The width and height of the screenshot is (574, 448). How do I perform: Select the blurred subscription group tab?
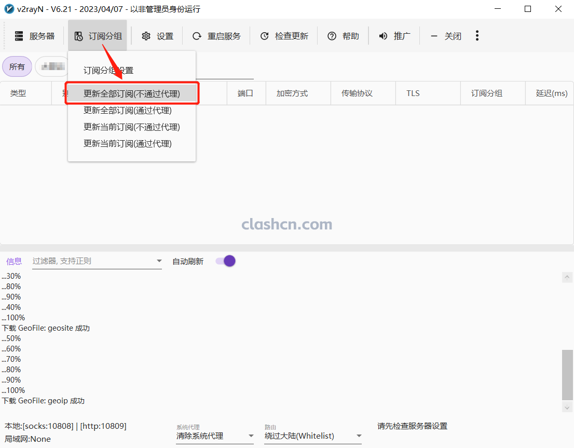[x=51, y=66]
